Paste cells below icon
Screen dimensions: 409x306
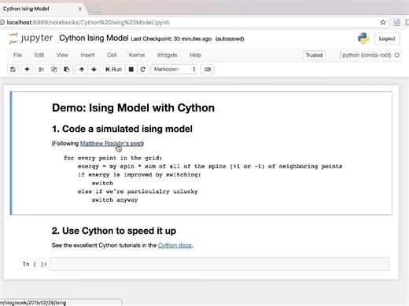pyautogui.click(x=67, y=69)
